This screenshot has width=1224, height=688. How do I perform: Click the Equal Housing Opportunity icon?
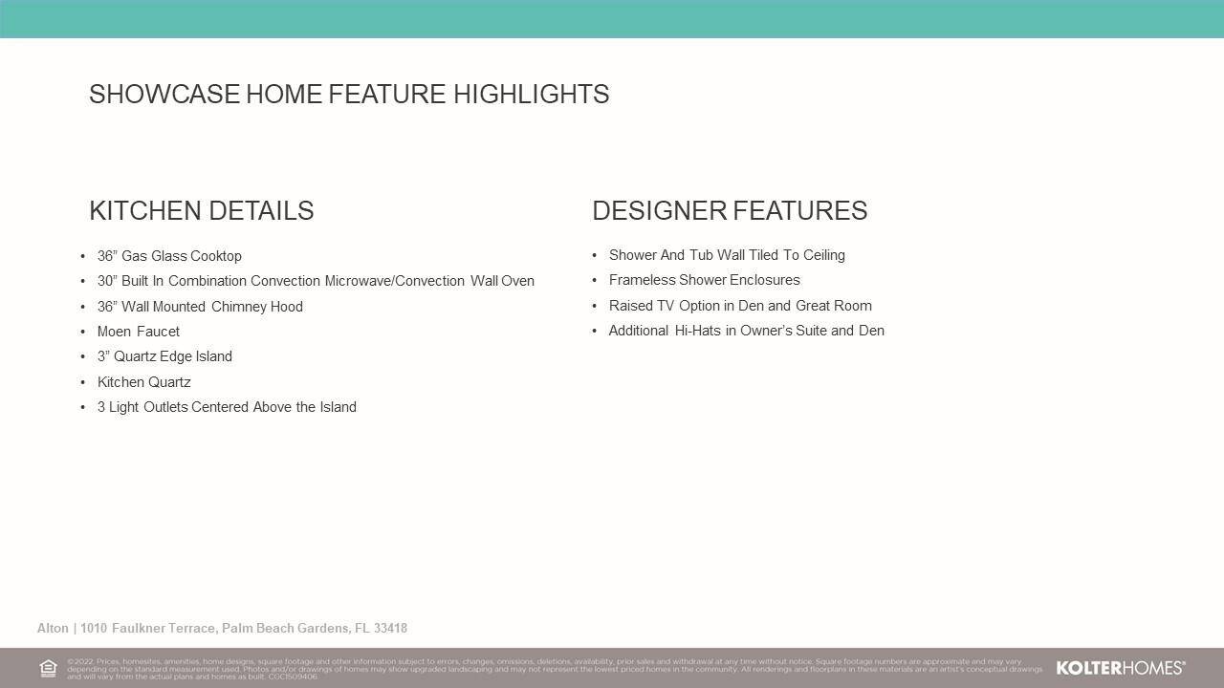coord(48,668)
